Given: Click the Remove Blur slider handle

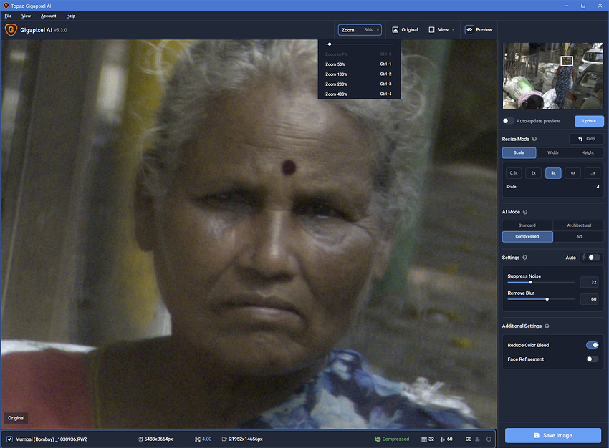Looking at the screenshot, I should pos(547,299).
